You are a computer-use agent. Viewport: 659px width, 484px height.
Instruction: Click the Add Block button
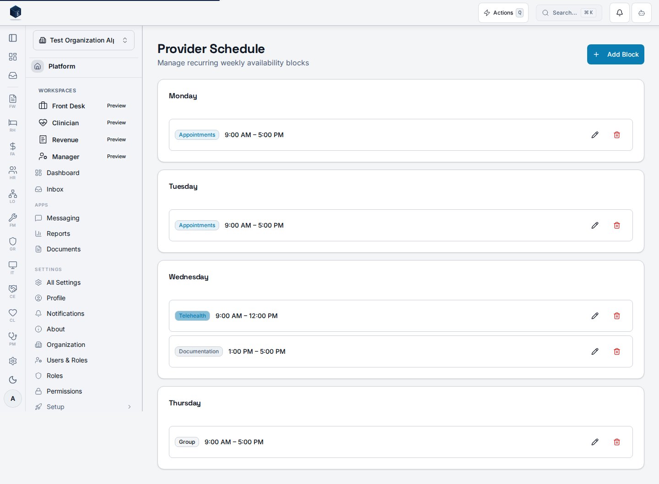(616, 54)
